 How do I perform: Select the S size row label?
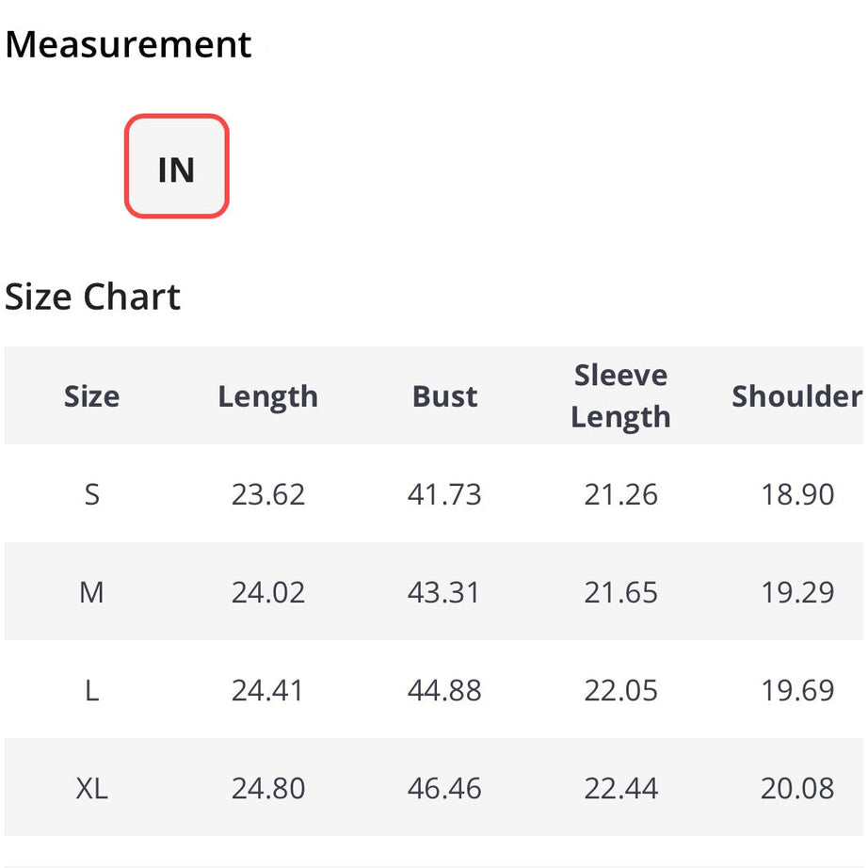[x=91, y=494]
